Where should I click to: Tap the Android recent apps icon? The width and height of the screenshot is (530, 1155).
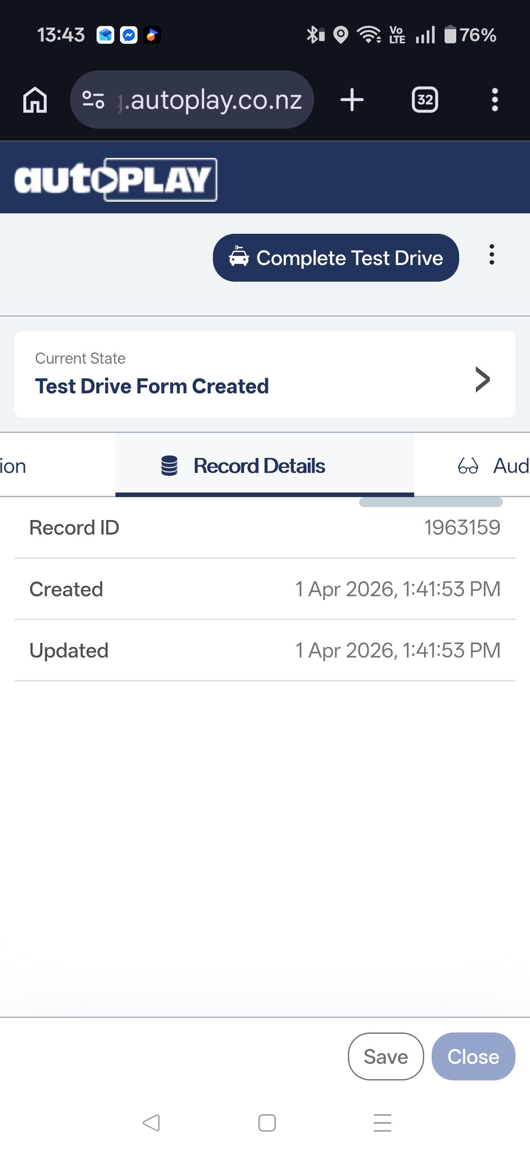(382, 1123)
